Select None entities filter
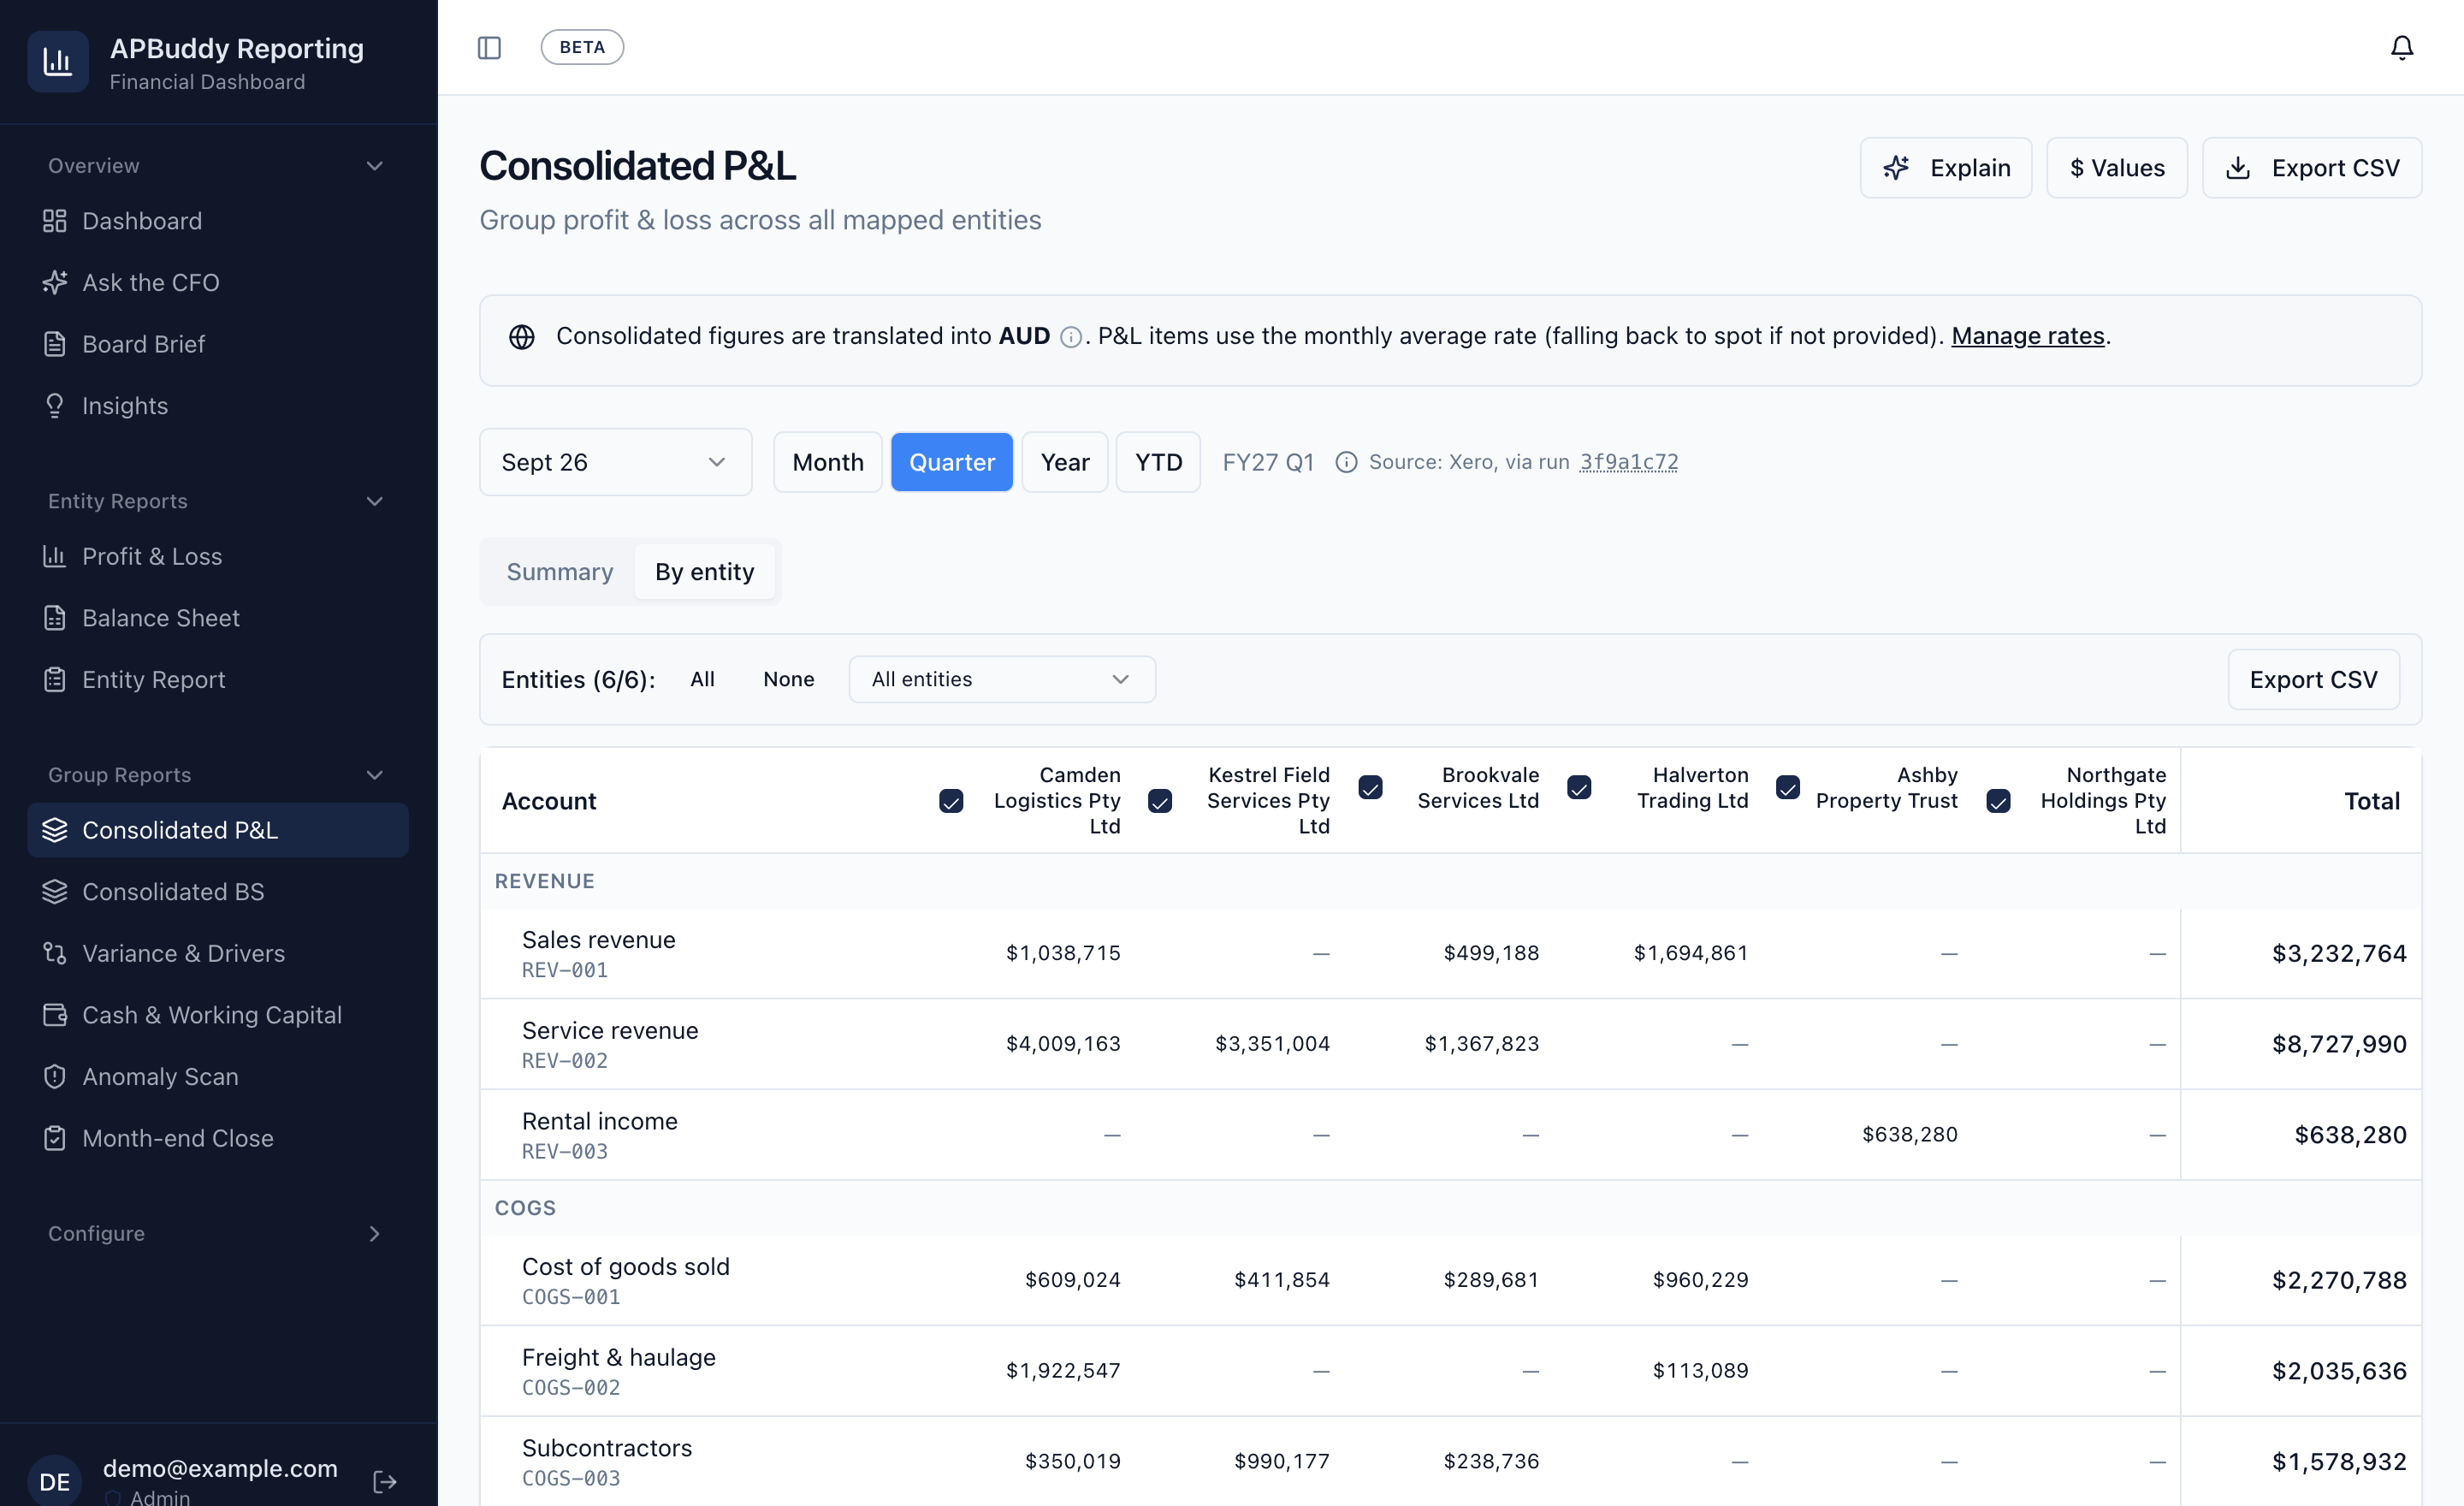The image size is (2464, 1506). (788, 679)
